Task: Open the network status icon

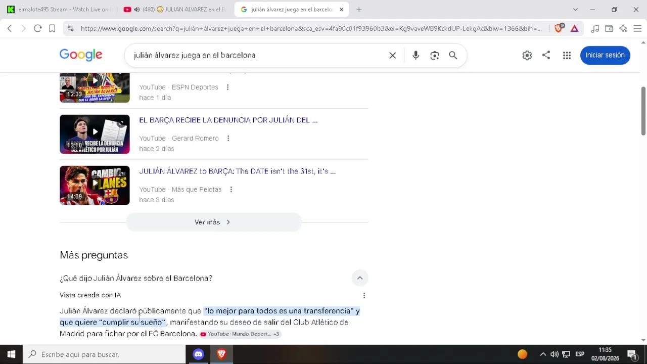Action: (x=566, y=354)
